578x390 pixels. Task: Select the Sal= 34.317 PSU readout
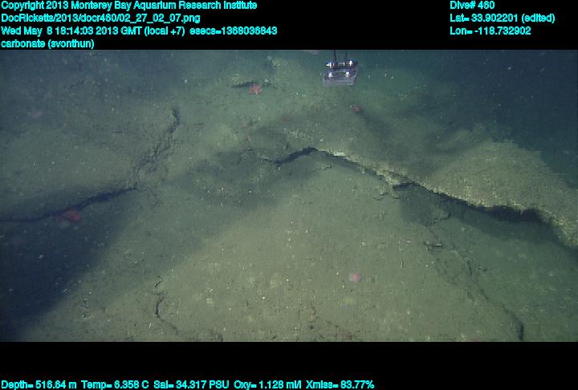click(191, 385)
